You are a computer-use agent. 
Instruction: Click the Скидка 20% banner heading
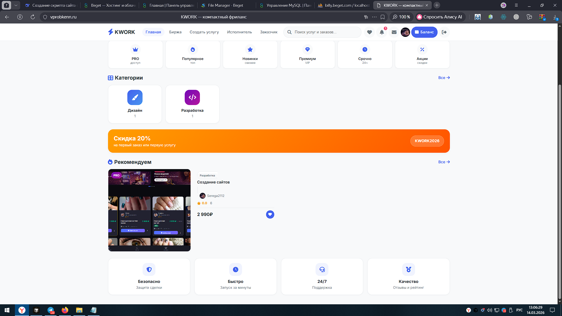pyautogui.click(x=132, y=138)
